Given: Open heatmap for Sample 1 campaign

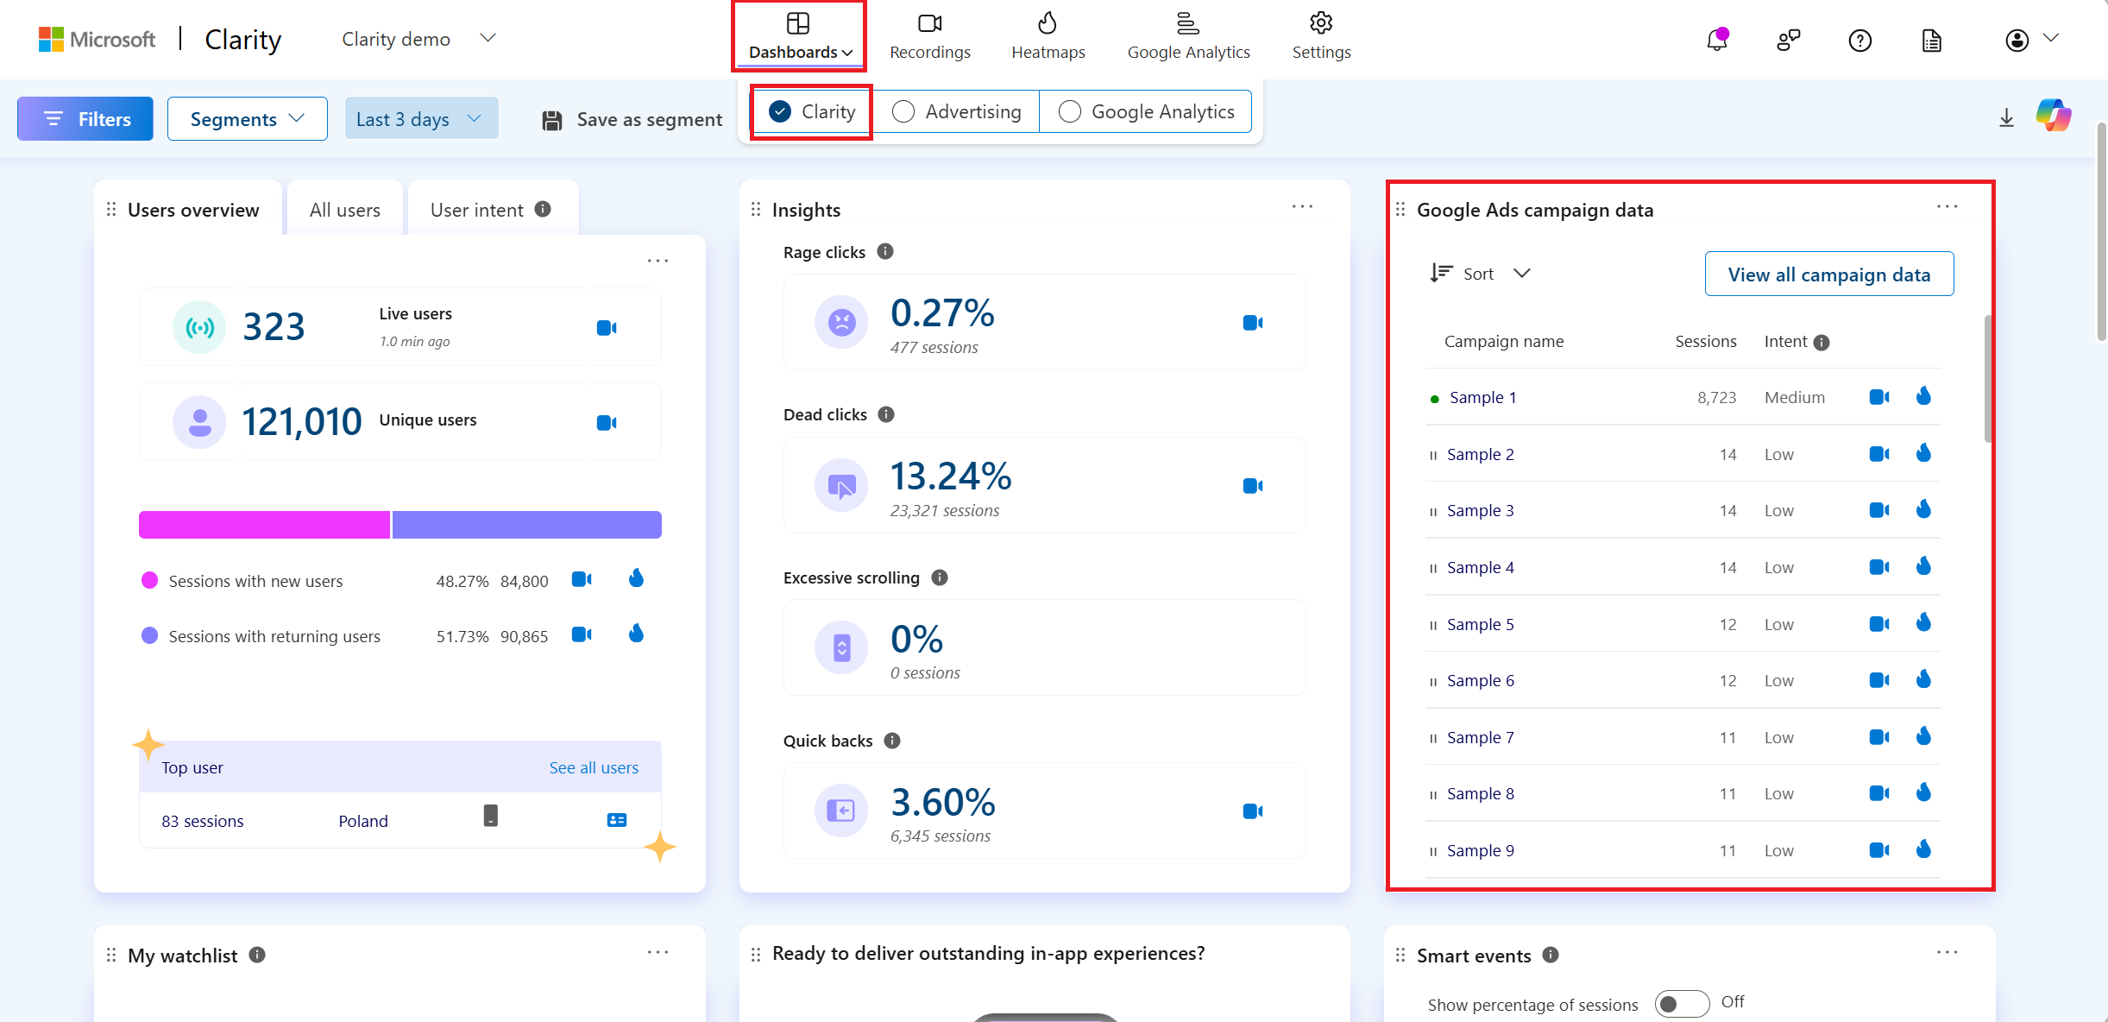Looking at the screenshot, I should coord(1923,396).
